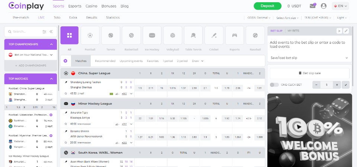Click the green Deposit button
Image resolution: width=357 pixels, height=167 pixels.
(267, 6)
